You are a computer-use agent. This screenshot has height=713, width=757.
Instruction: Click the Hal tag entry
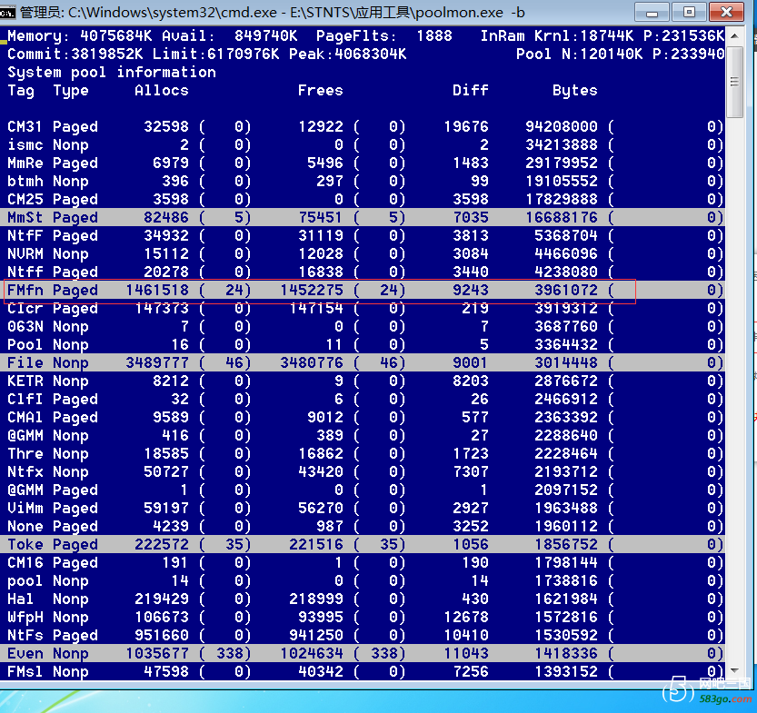tap(21, 599)
